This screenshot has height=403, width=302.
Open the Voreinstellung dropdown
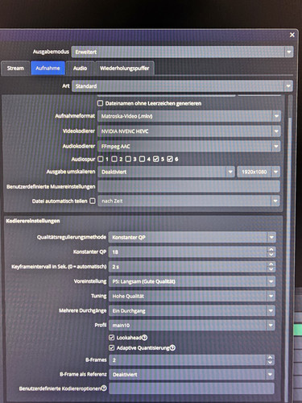[192, 281]
